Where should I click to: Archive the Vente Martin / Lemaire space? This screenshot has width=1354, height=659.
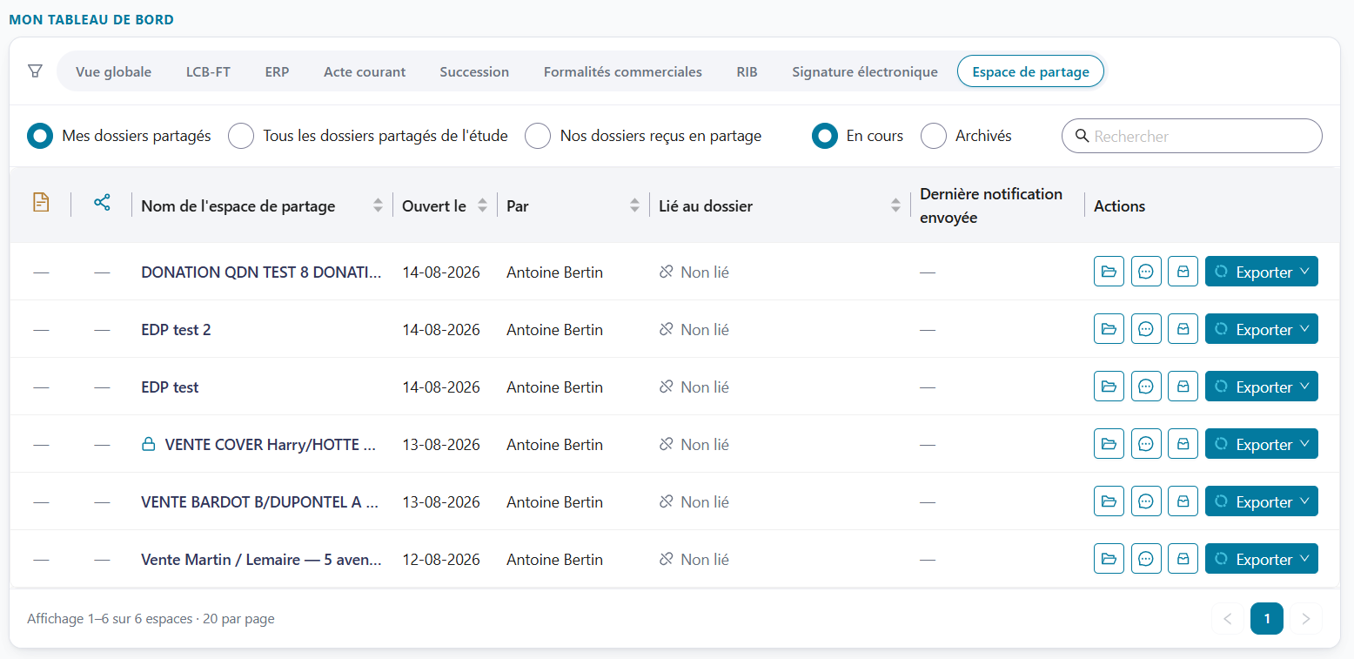tap(1183, 559)
